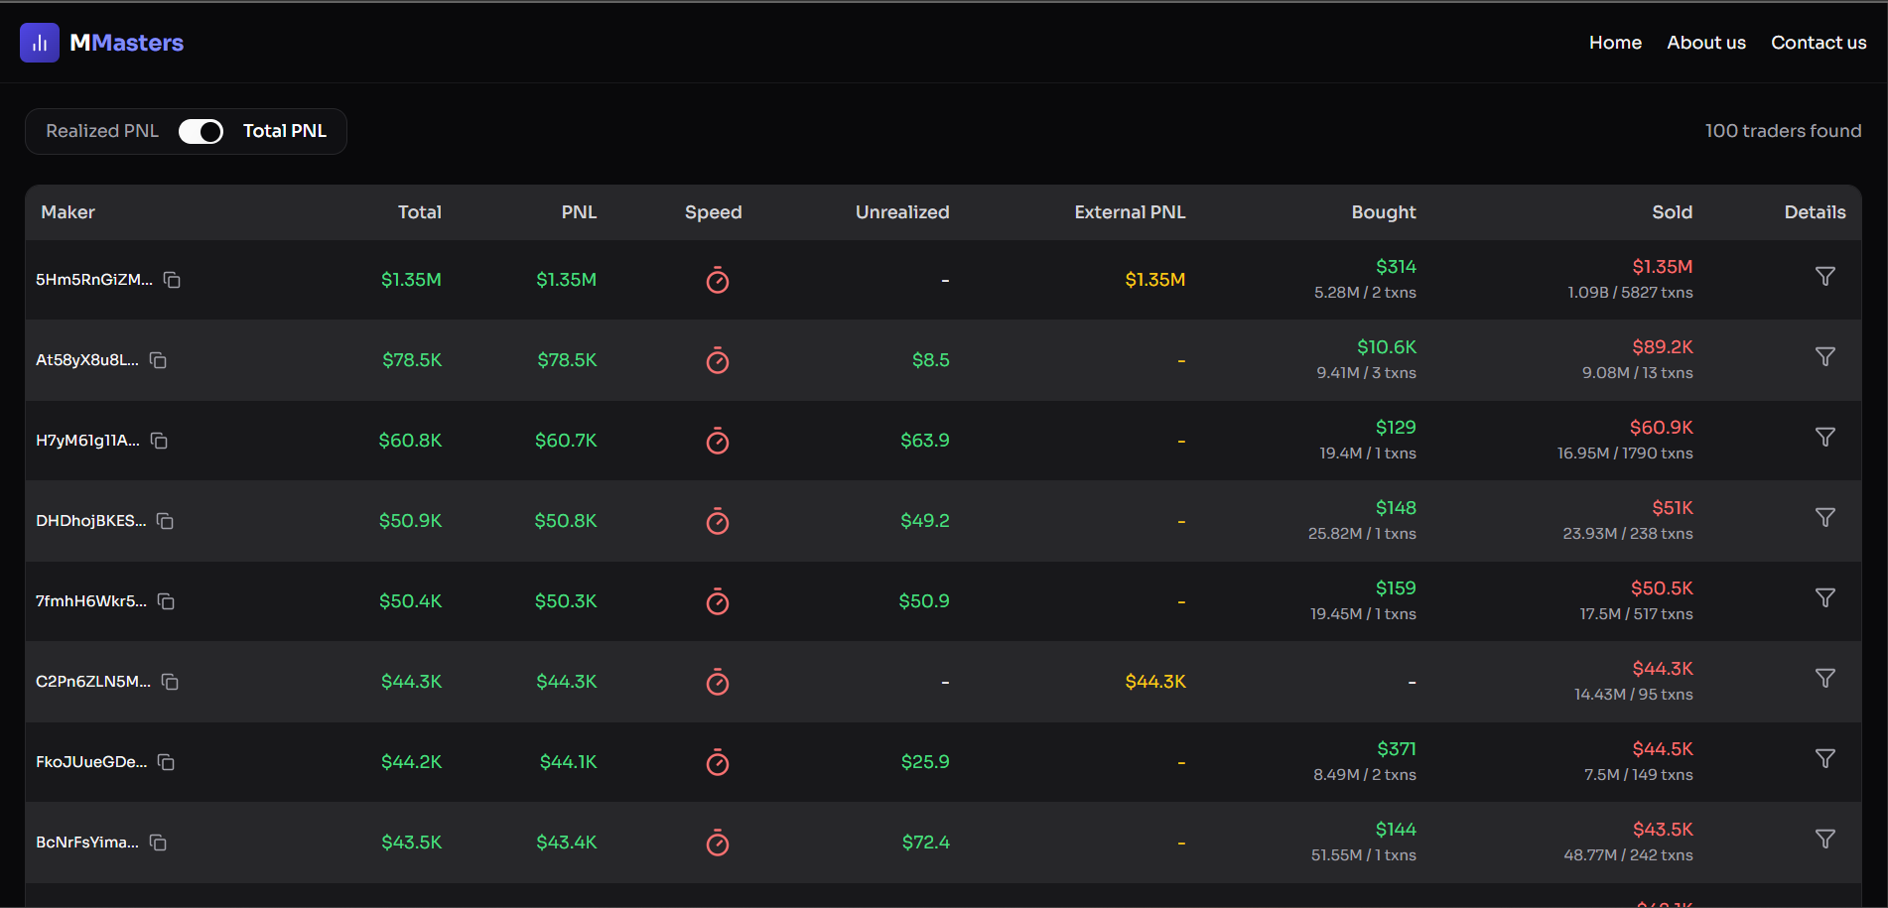The height and width of the screenshot is (908, 1888).
Task: Open the About us page
Action: point(1705,42)
